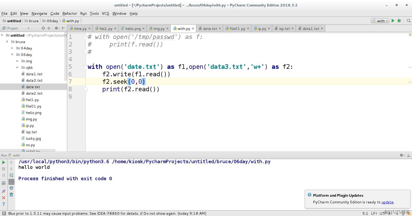Open Search Everywhere magnifier icon
The height and width of the screenshot is (216, 412).
408,21
